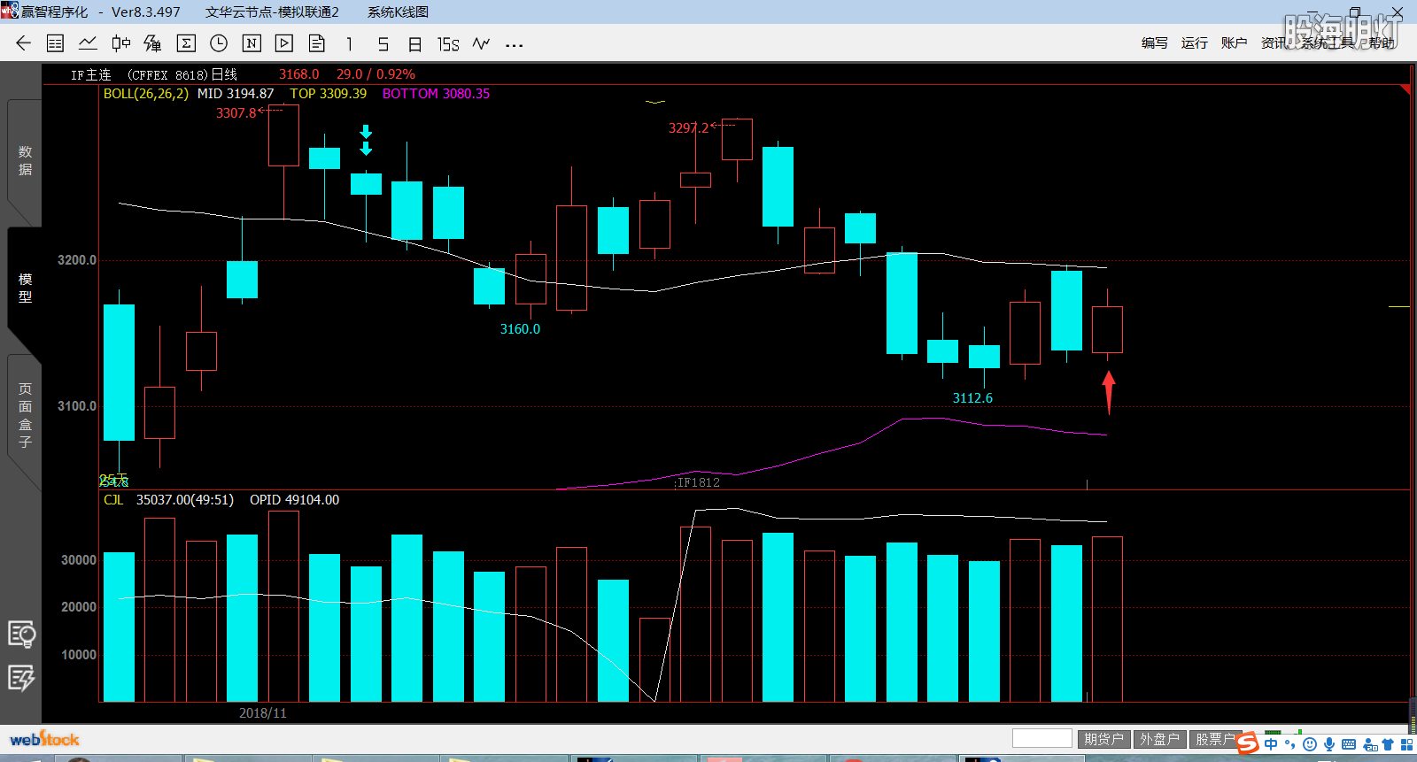Switch to the 模型 side tab
Screen dimensions: 1417x762
[x=25, y=289]
